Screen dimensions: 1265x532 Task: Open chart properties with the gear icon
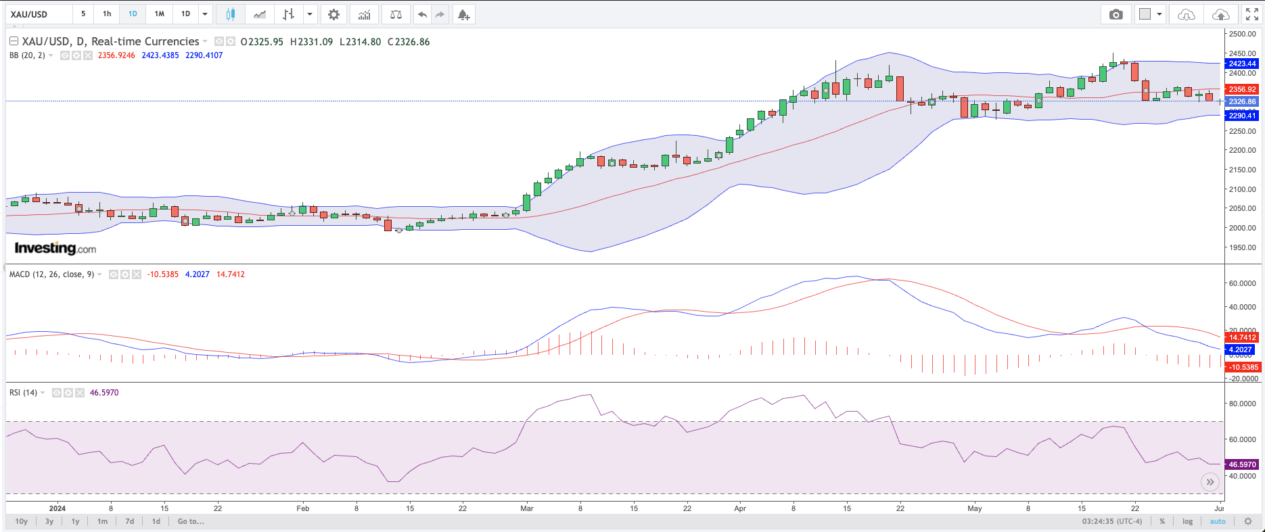point(333,14)
